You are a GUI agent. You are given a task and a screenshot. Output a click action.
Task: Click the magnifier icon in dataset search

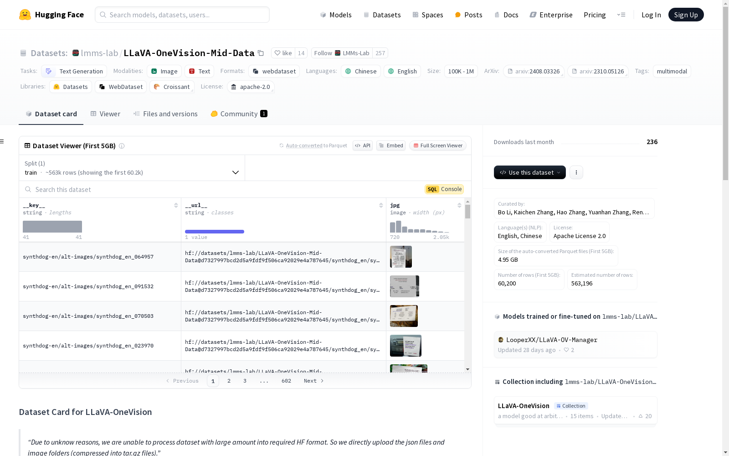[x=28, y=189]
